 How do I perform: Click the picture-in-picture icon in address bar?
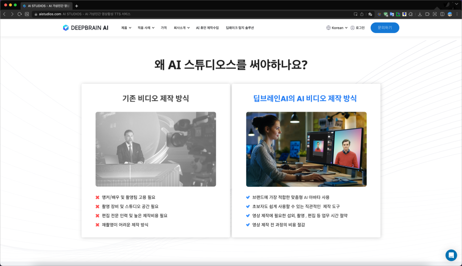[x=356, y=14]
